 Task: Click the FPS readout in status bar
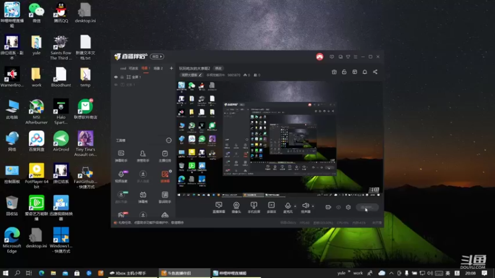(x=304, y=222)
